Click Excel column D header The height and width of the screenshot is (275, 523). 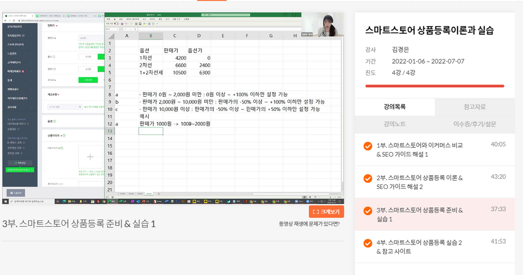(x=199, y=36)
